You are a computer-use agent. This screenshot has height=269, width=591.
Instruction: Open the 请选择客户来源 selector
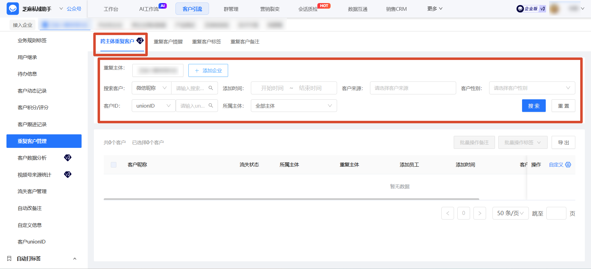413,88
